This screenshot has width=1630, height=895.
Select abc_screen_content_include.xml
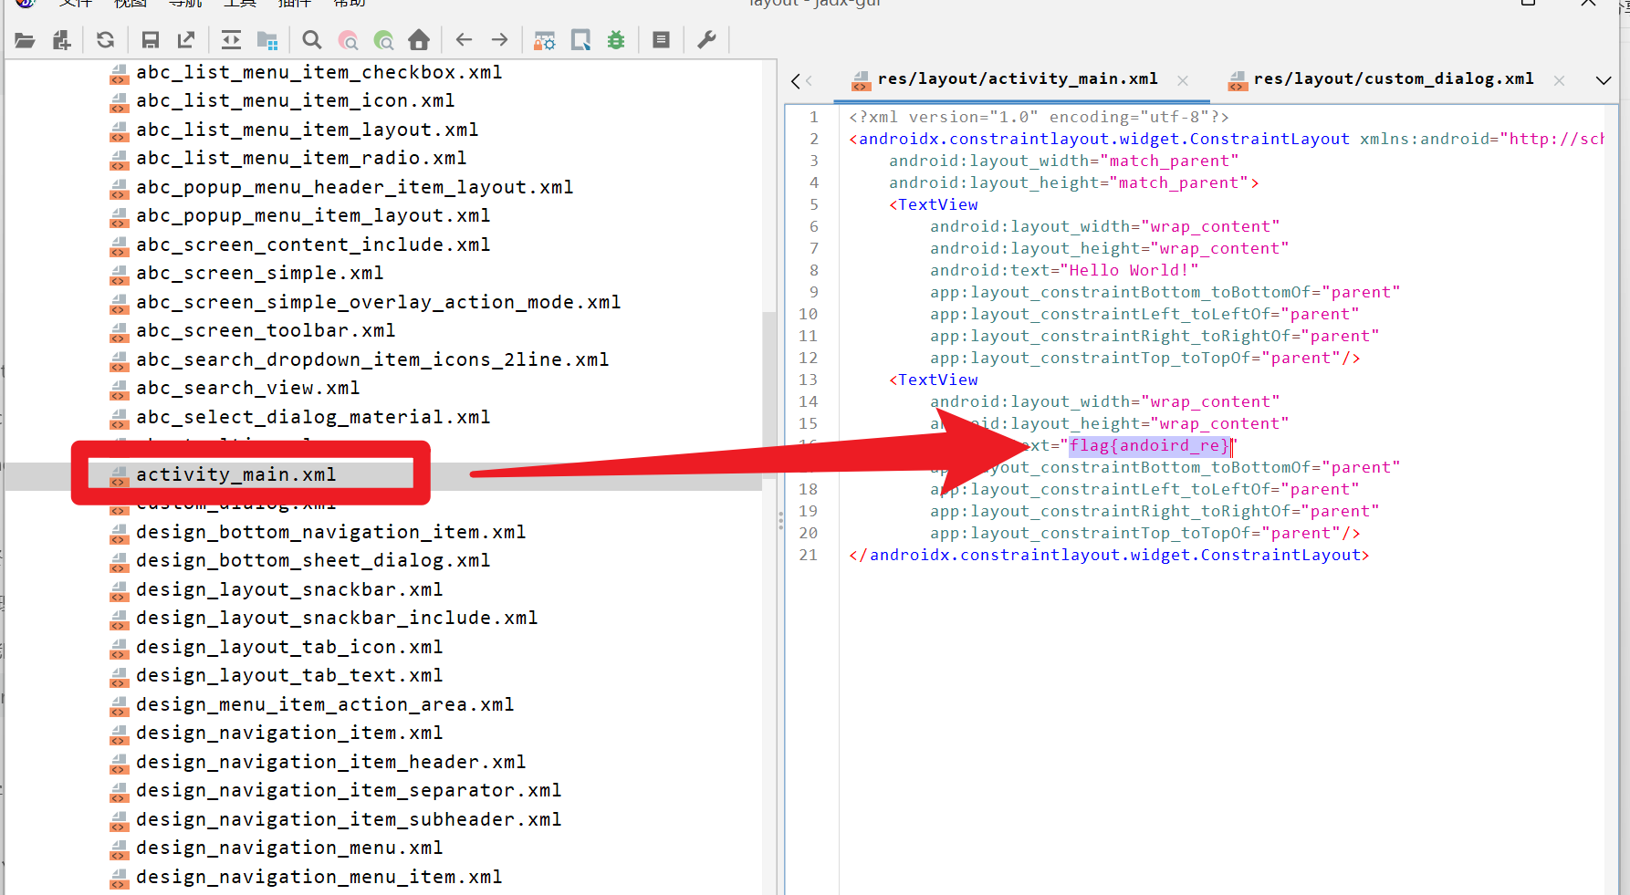point(313,245)
